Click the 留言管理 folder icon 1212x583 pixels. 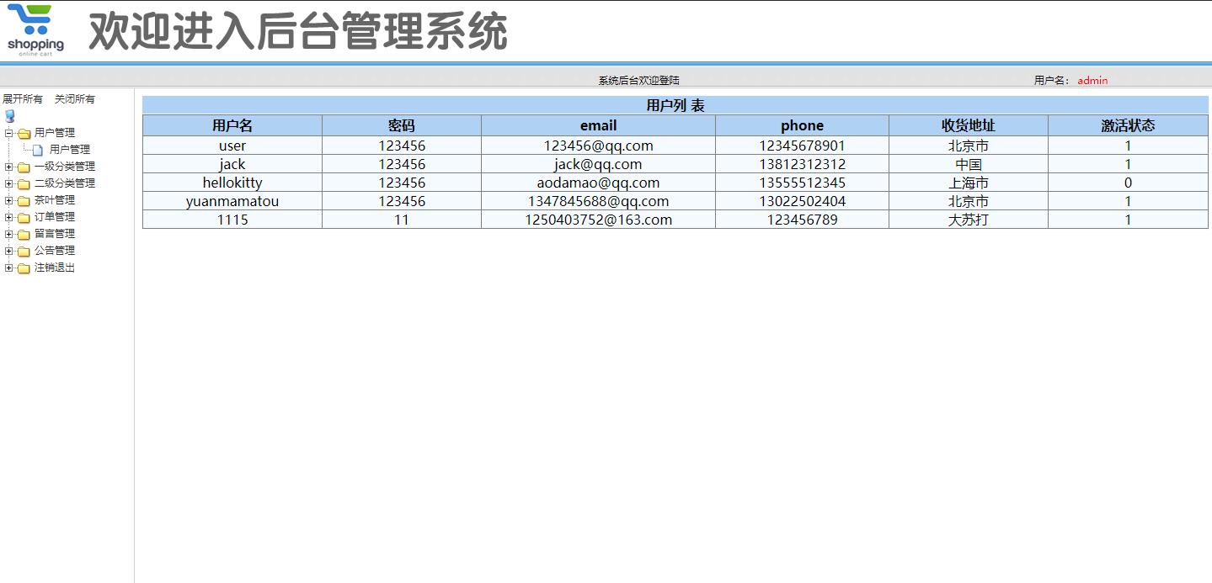coord(24,233)
